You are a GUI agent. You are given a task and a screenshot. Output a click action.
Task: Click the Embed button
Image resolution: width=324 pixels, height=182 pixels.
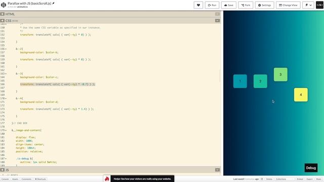300,179
